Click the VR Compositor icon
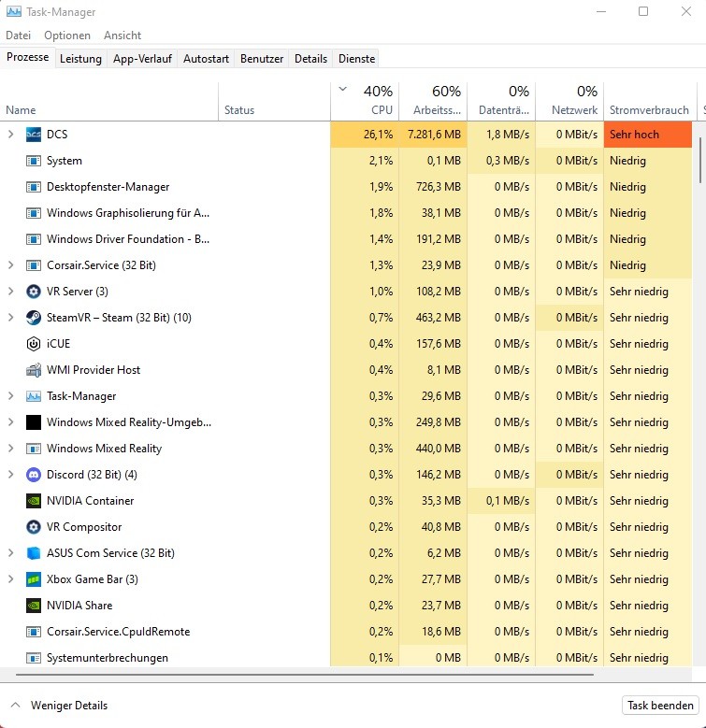706x728 pixels. (x=34, y=527)
